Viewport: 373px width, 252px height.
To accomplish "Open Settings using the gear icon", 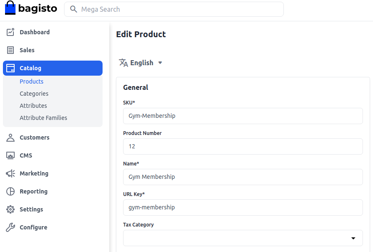I will click(10, 209).
